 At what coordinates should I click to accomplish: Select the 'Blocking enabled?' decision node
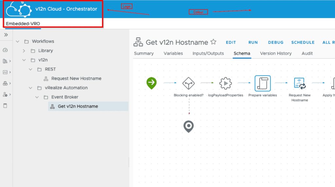coord(188,83)
